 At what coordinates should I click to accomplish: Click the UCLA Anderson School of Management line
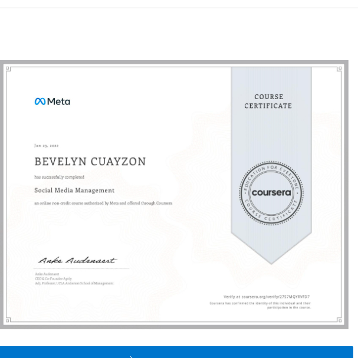74,283
